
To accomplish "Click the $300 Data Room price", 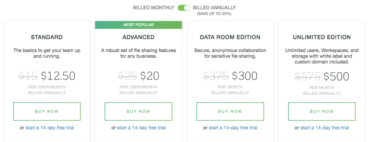I will click(245, 76).
